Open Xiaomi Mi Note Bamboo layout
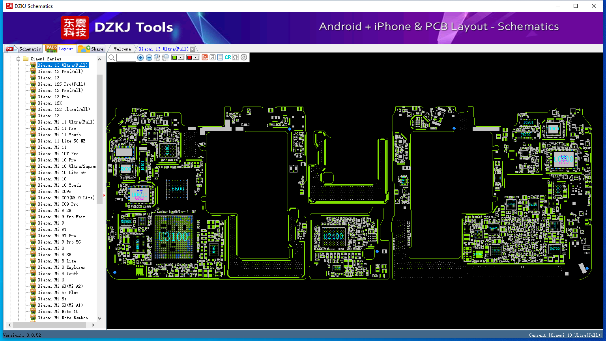Screen dimensions: 606x341 (63, 318)
